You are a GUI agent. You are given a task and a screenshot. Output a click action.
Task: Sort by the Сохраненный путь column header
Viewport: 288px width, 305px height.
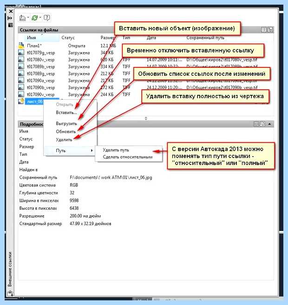205,38
